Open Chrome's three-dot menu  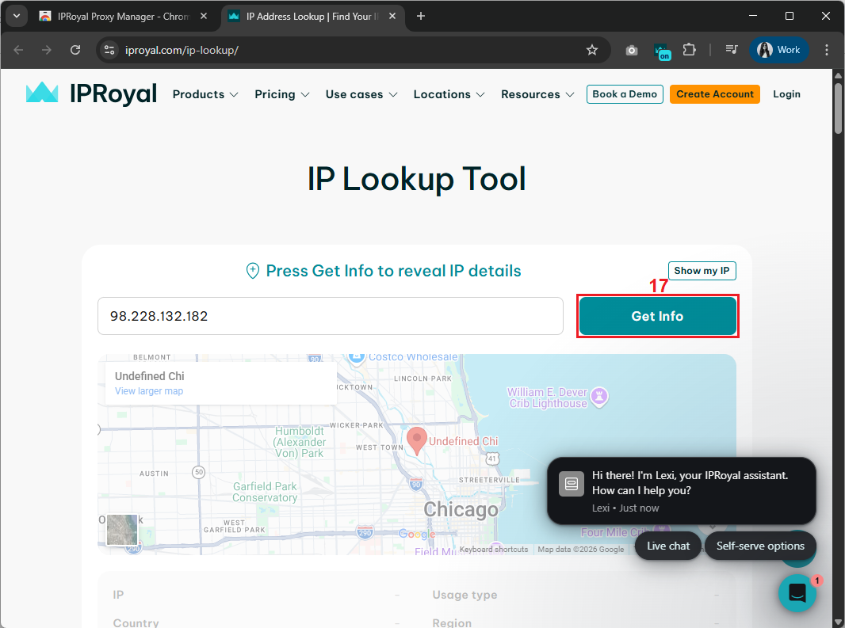pos(827,50)
